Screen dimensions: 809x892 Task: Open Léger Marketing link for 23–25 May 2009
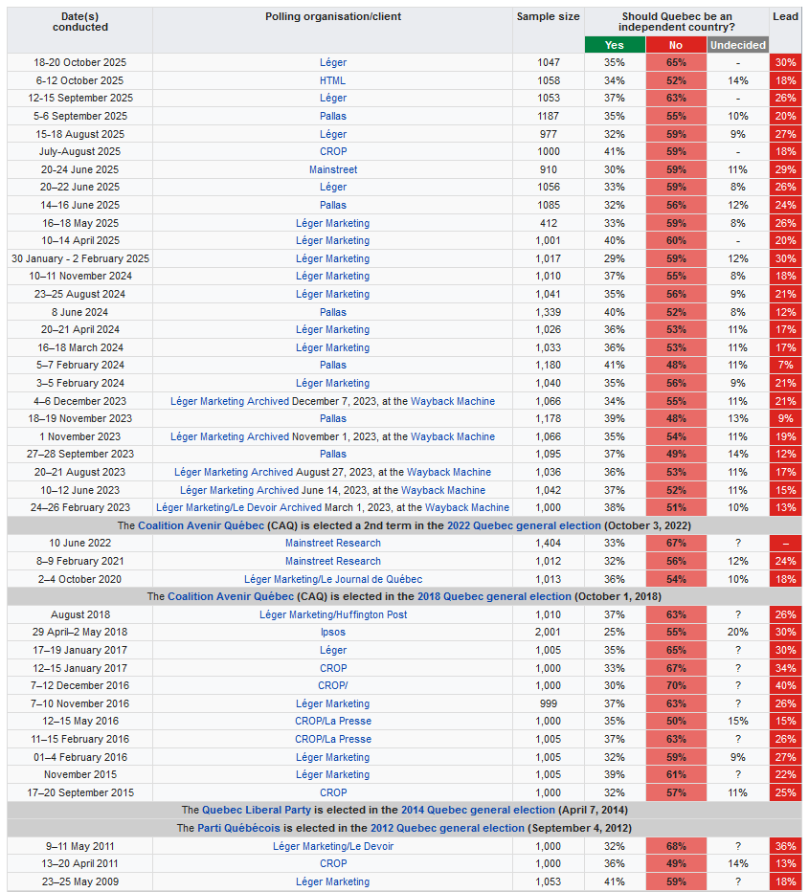coord(333,881)
